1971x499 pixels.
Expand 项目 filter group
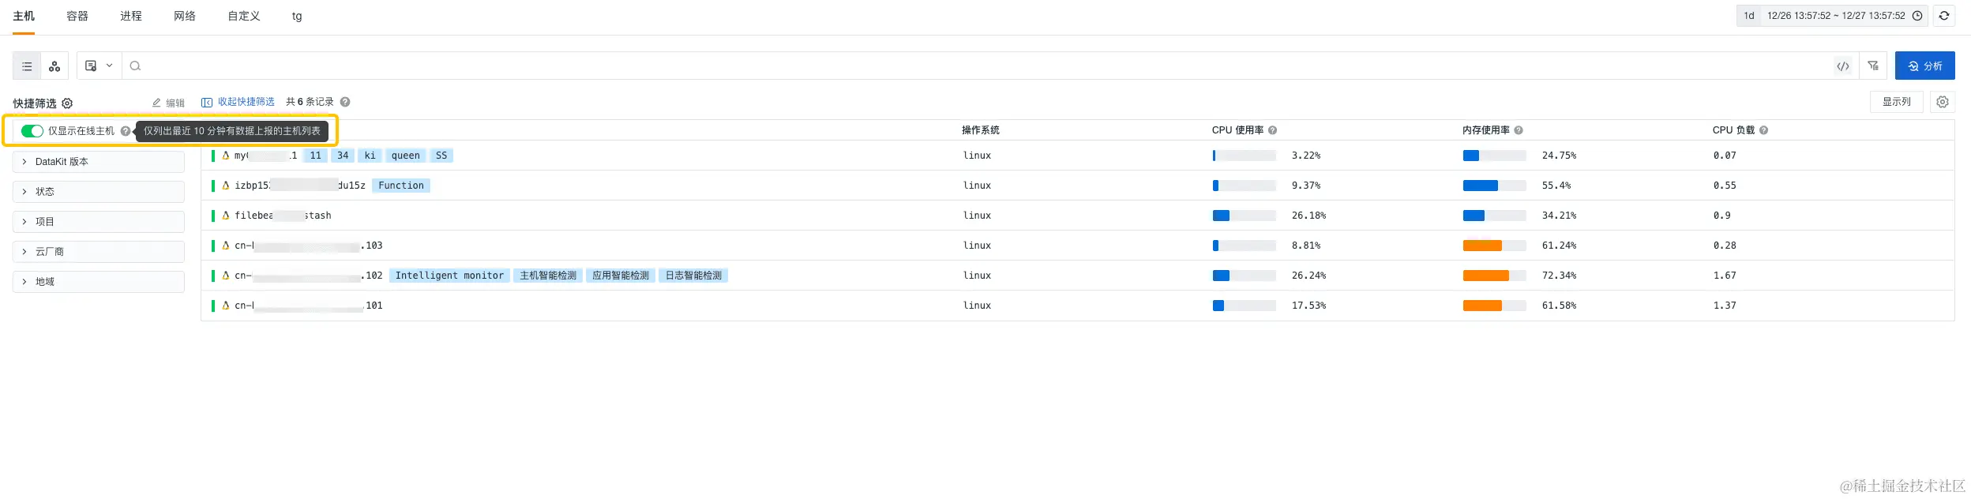click(99, 222)
